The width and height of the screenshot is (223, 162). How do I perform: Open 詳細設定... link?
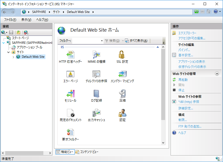(186, 108)
